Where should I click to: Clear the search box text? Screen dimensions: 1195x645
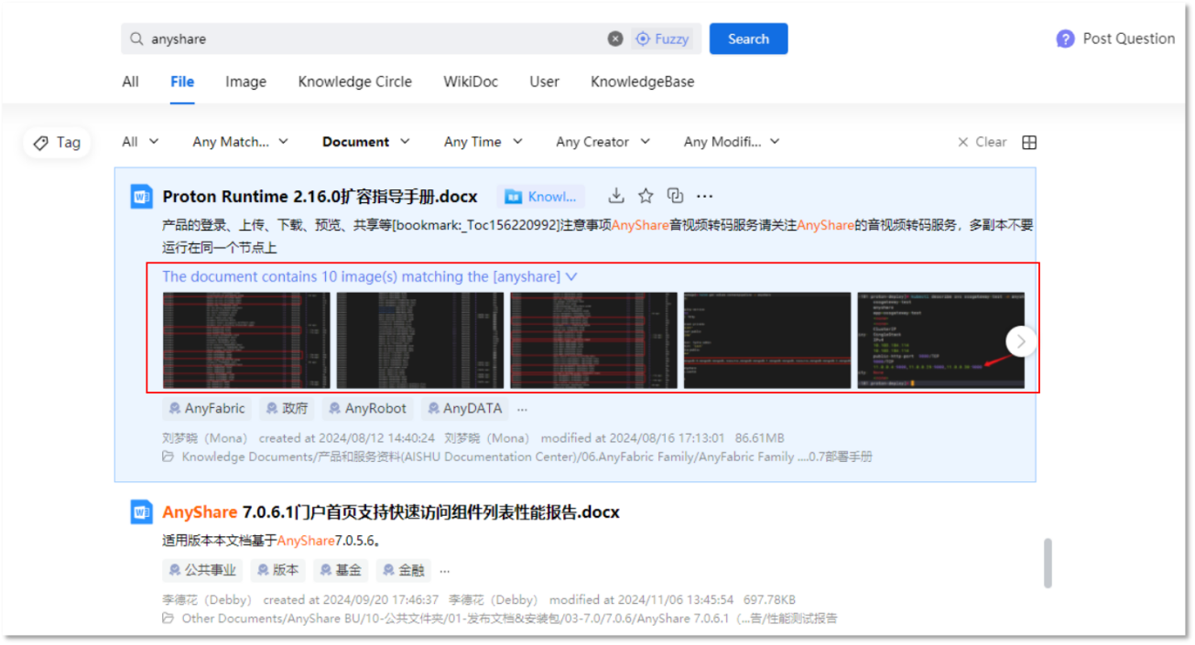click(615, 39)
